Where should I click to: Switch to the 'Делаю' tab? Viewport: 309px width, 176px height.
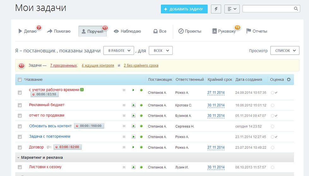[x=27, y=31]
